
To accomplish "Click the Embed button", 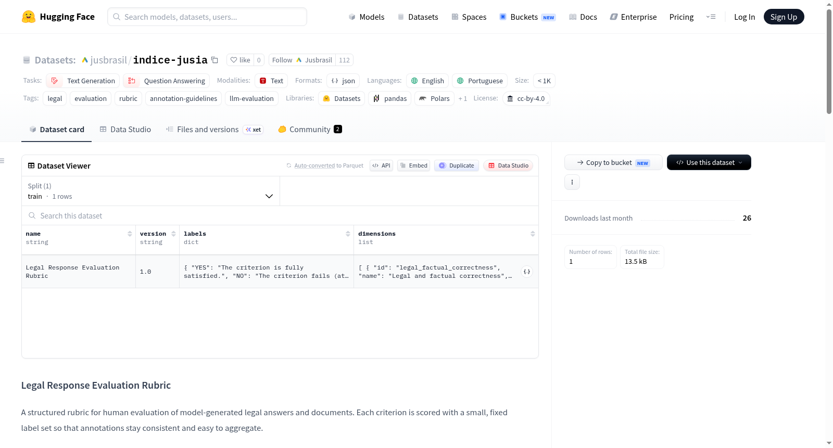I will 413,165.
